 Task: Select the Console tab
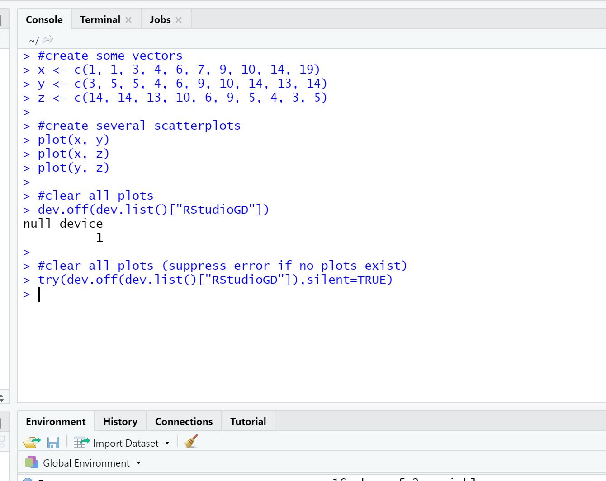(44, 19)
